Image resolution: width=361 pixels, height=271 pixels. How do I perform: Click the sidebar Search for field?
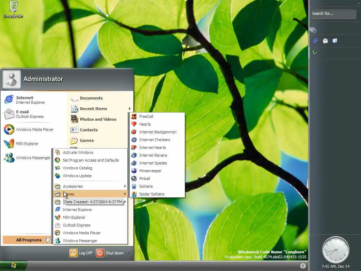(333, 14)
